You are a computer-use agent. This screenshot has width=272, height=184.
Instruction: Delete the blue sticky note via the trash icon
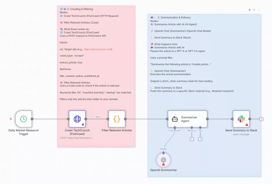249,10
